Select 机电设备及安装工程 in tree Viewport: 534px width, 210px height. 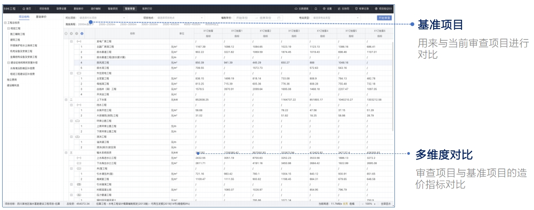[x=21, y=51]
